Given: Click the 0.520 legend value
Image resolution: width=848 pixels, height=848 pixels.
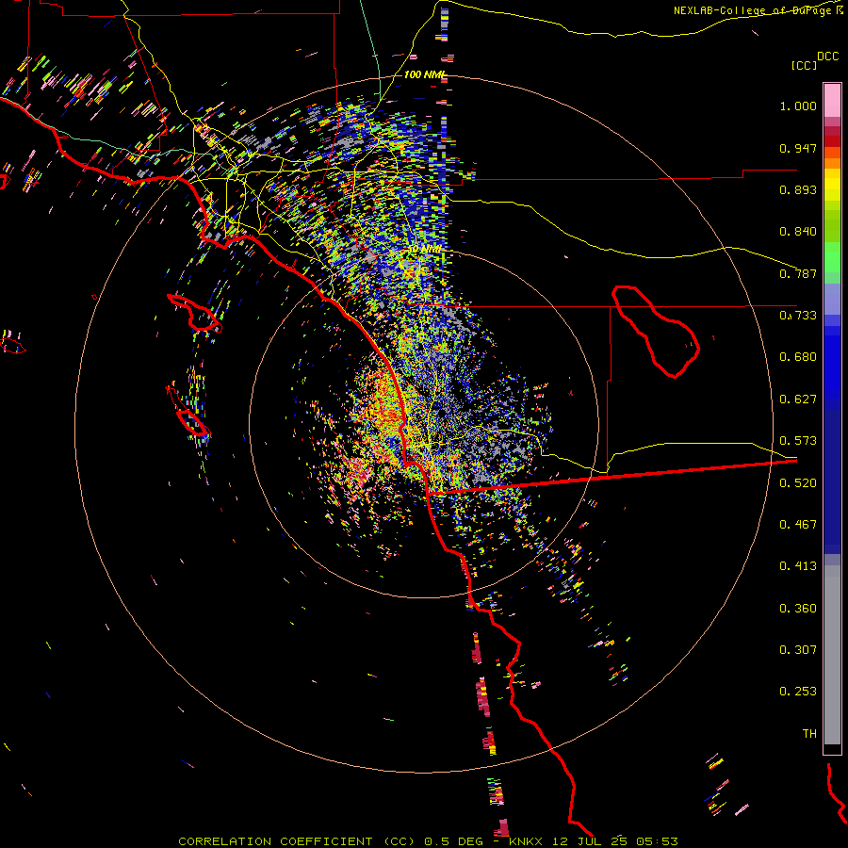Looking at the screenshot, I should [x=798, y=483].
